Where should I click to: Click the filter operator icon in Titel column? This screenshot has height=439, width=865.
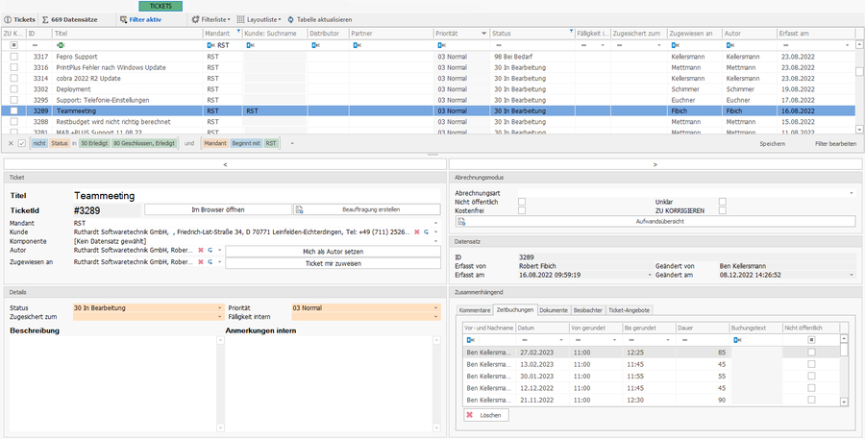(61, 45)
